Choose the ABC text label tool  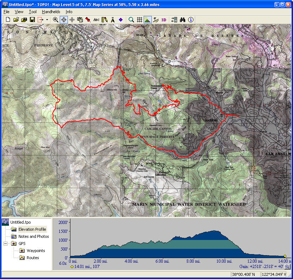pos(96,20)
